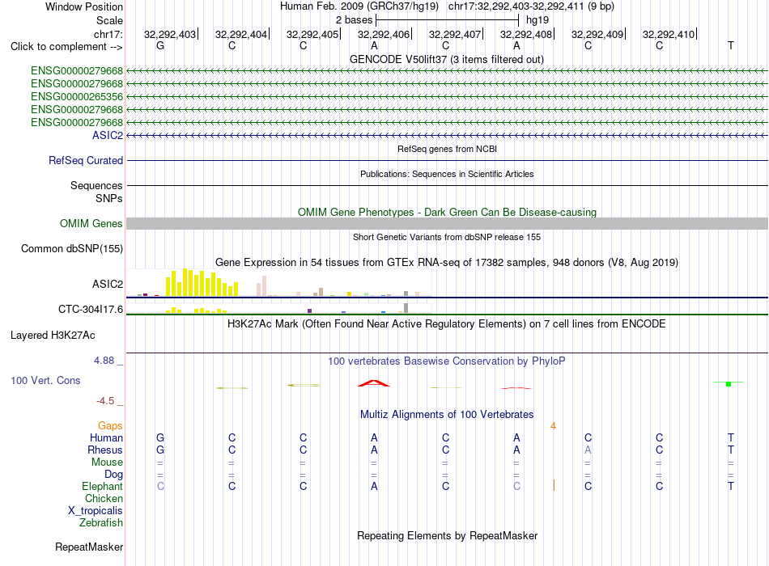Click the OMIM Genes label
Screen dimensions: 769x566
tap(91, 223)
